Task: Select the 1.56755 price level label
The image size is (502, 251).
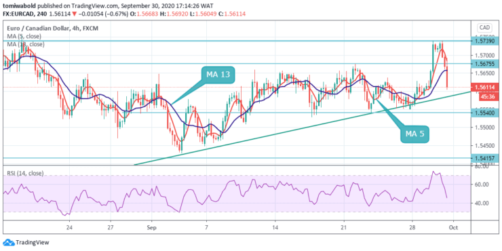Action: point(485,64)
